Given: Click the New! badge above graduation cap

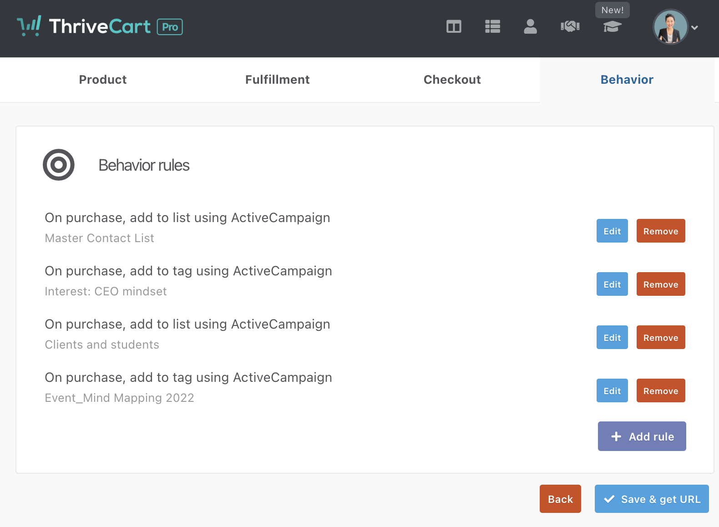Looking at the screenshot, I should pos(613,10).
